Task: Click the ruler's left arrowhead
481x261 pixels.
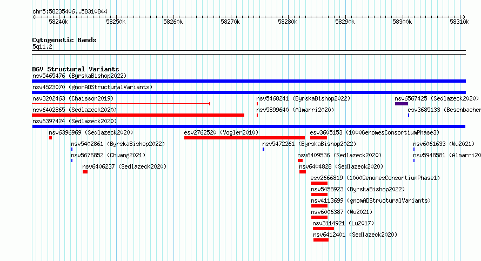Action: 34,17
